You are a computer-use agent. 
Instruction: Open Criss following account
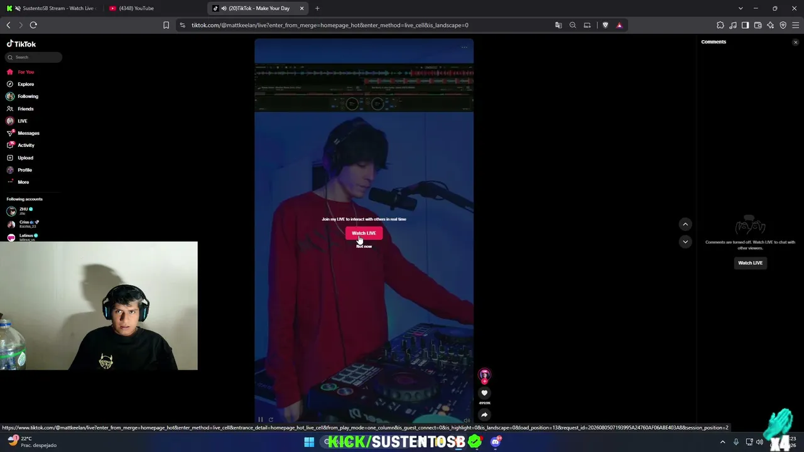click(x=23, y=223)
